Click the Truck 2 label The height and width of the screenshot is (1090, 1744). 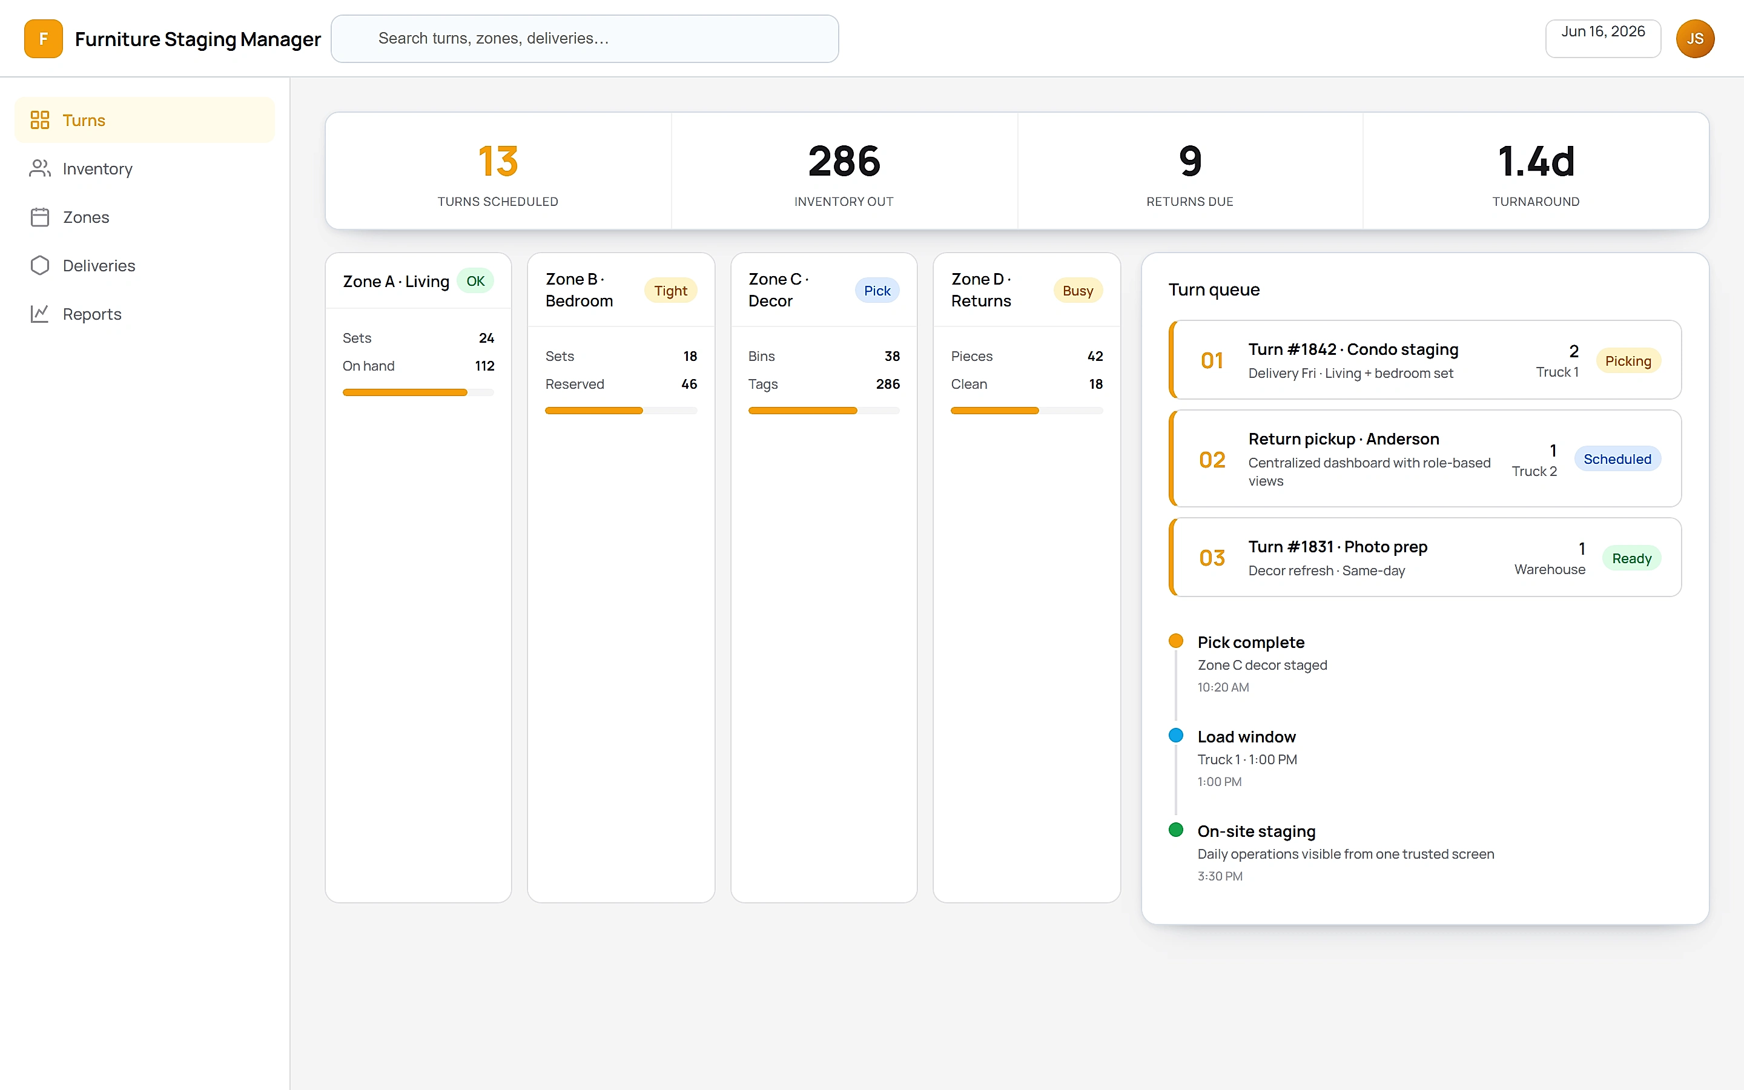point(1534,471)
